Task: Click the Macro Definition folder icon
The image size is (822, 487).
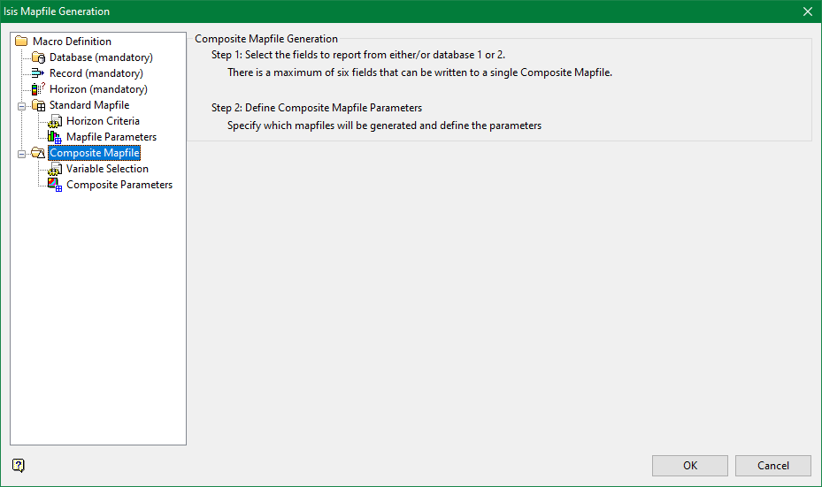Action: [21, 41]
